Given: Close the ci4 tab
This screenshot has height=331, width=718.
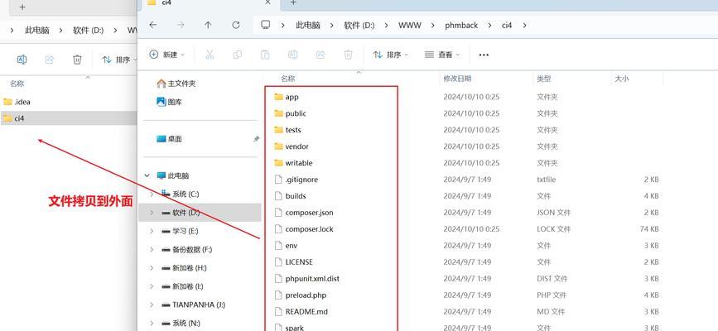Looking at the screenshot, I should (268, 2).
